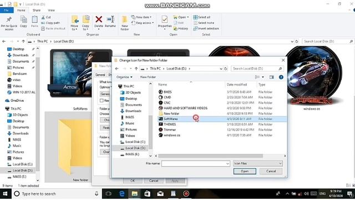Screen dimensions: 355x200
Task: Switch to the Home ribbon tab
Action: (21, 10)
